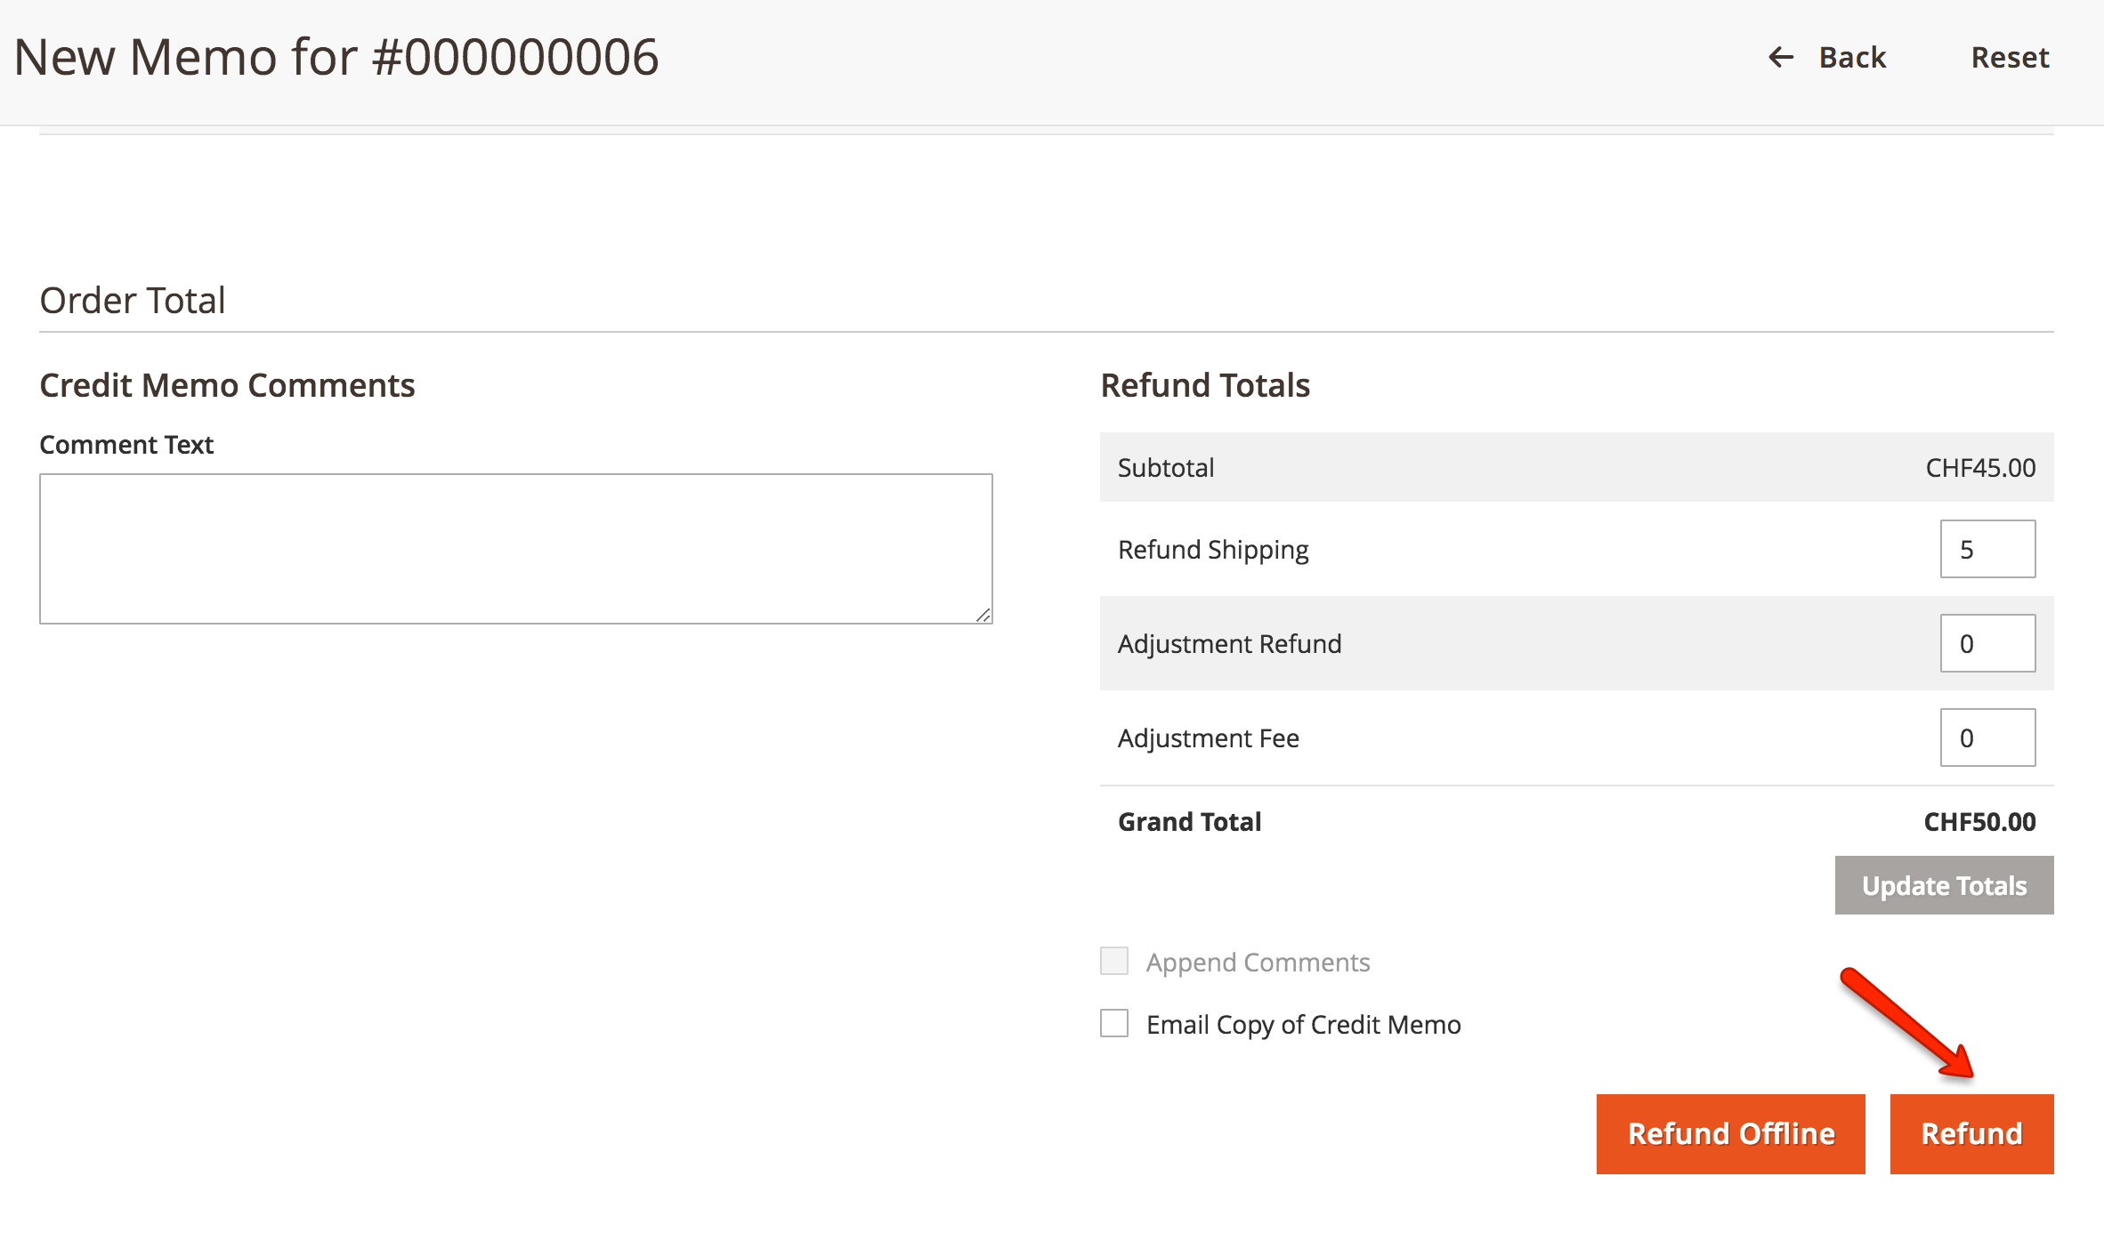The image size is (2104, 1233).
Task: Toggle the Append Comments checkbox
Action: pyautogui.click(x=1113, y=962)
